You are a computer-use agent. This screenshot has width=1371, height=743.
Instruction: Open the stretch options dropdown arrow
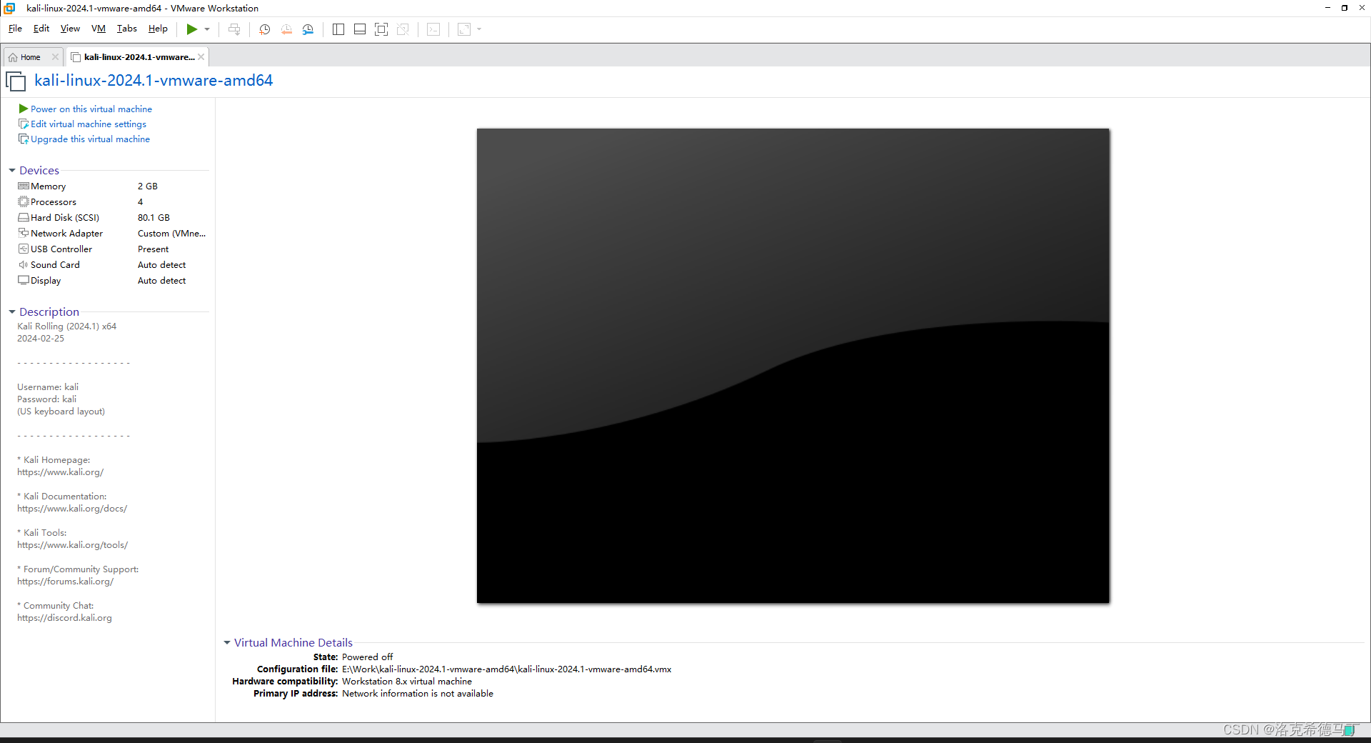point(479,29)
